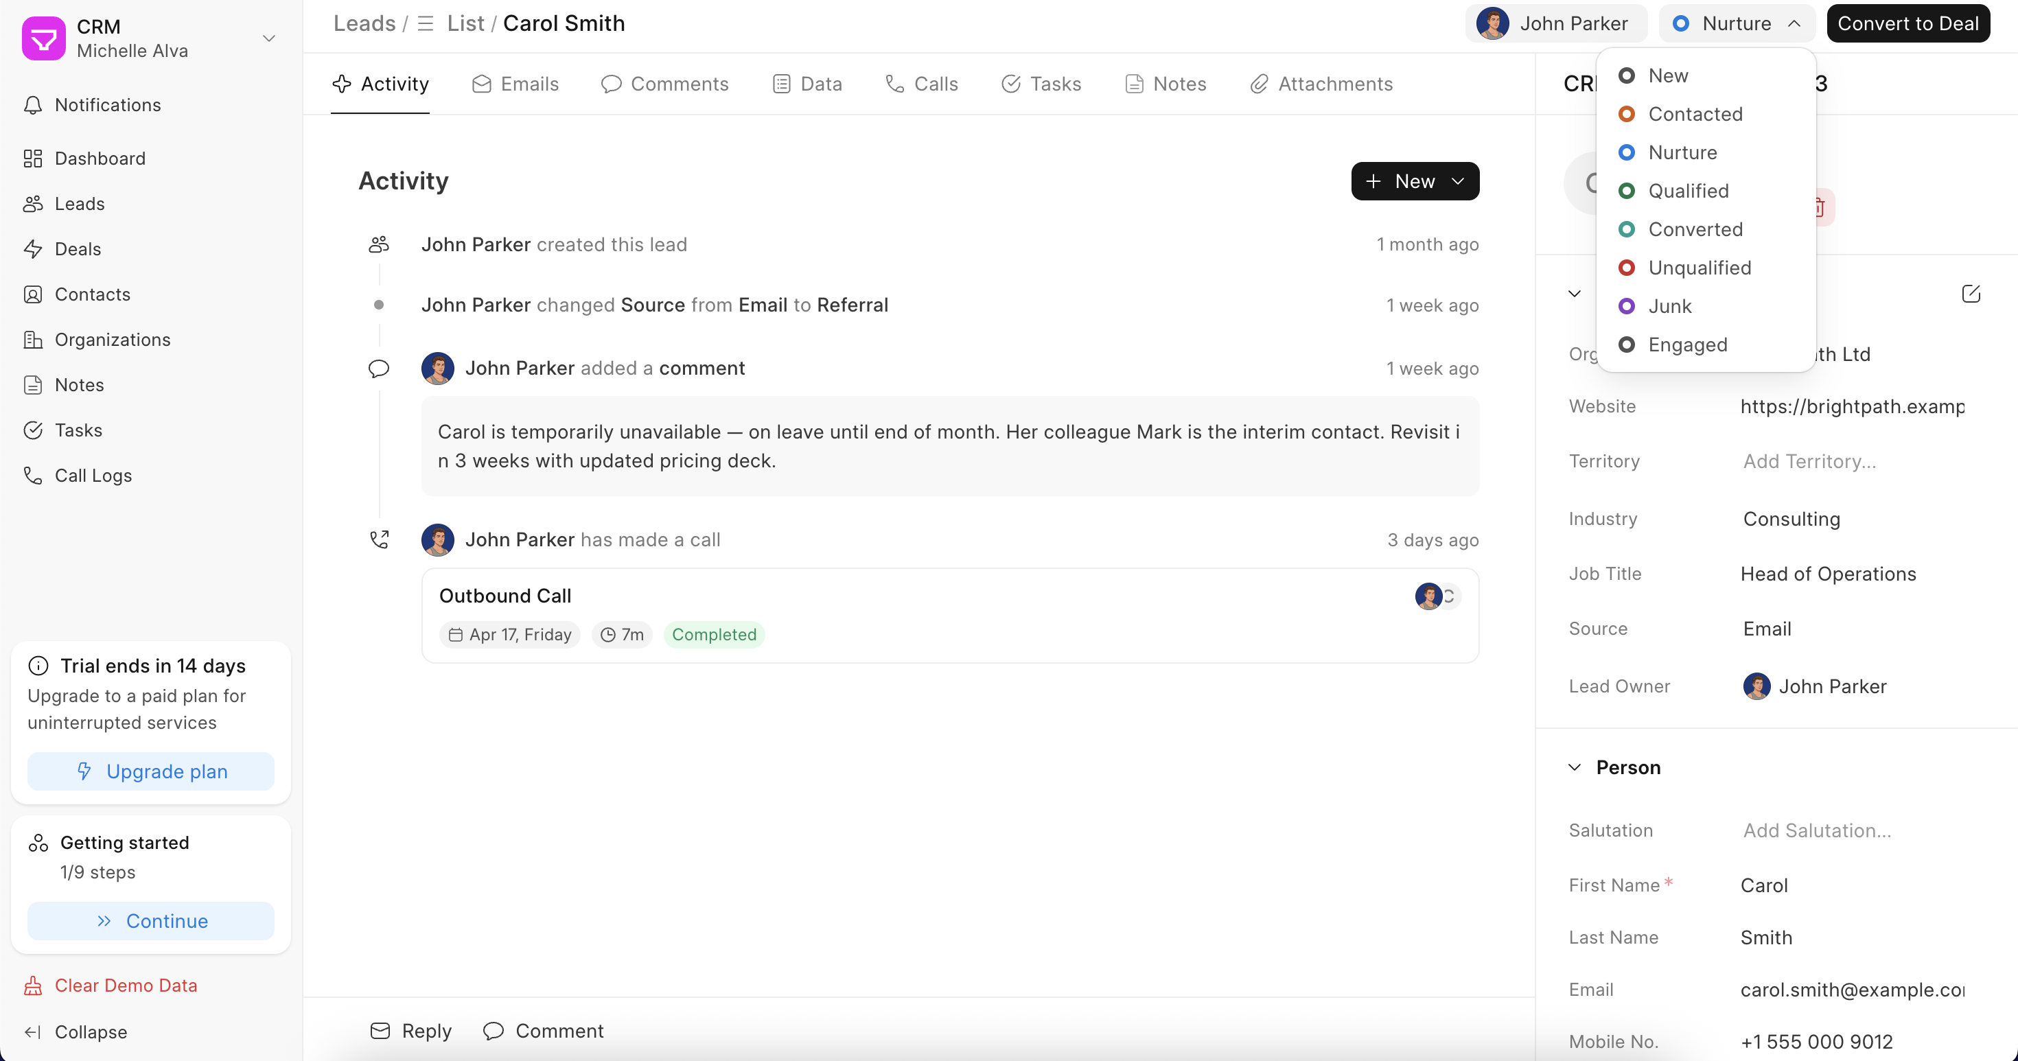Click the Upgrade plan button
Screen dimensions: 2018x1061
coord(151,771)
